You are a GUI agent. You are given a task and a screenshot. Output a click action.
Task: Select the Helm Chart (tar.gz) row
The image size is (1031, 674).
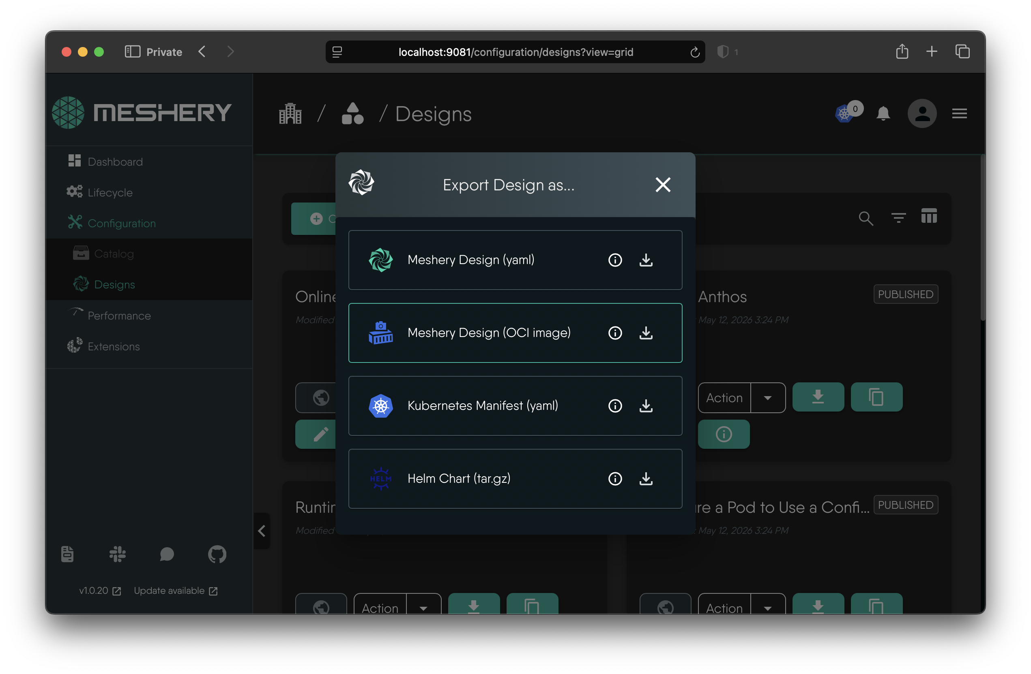click(515, 478)
